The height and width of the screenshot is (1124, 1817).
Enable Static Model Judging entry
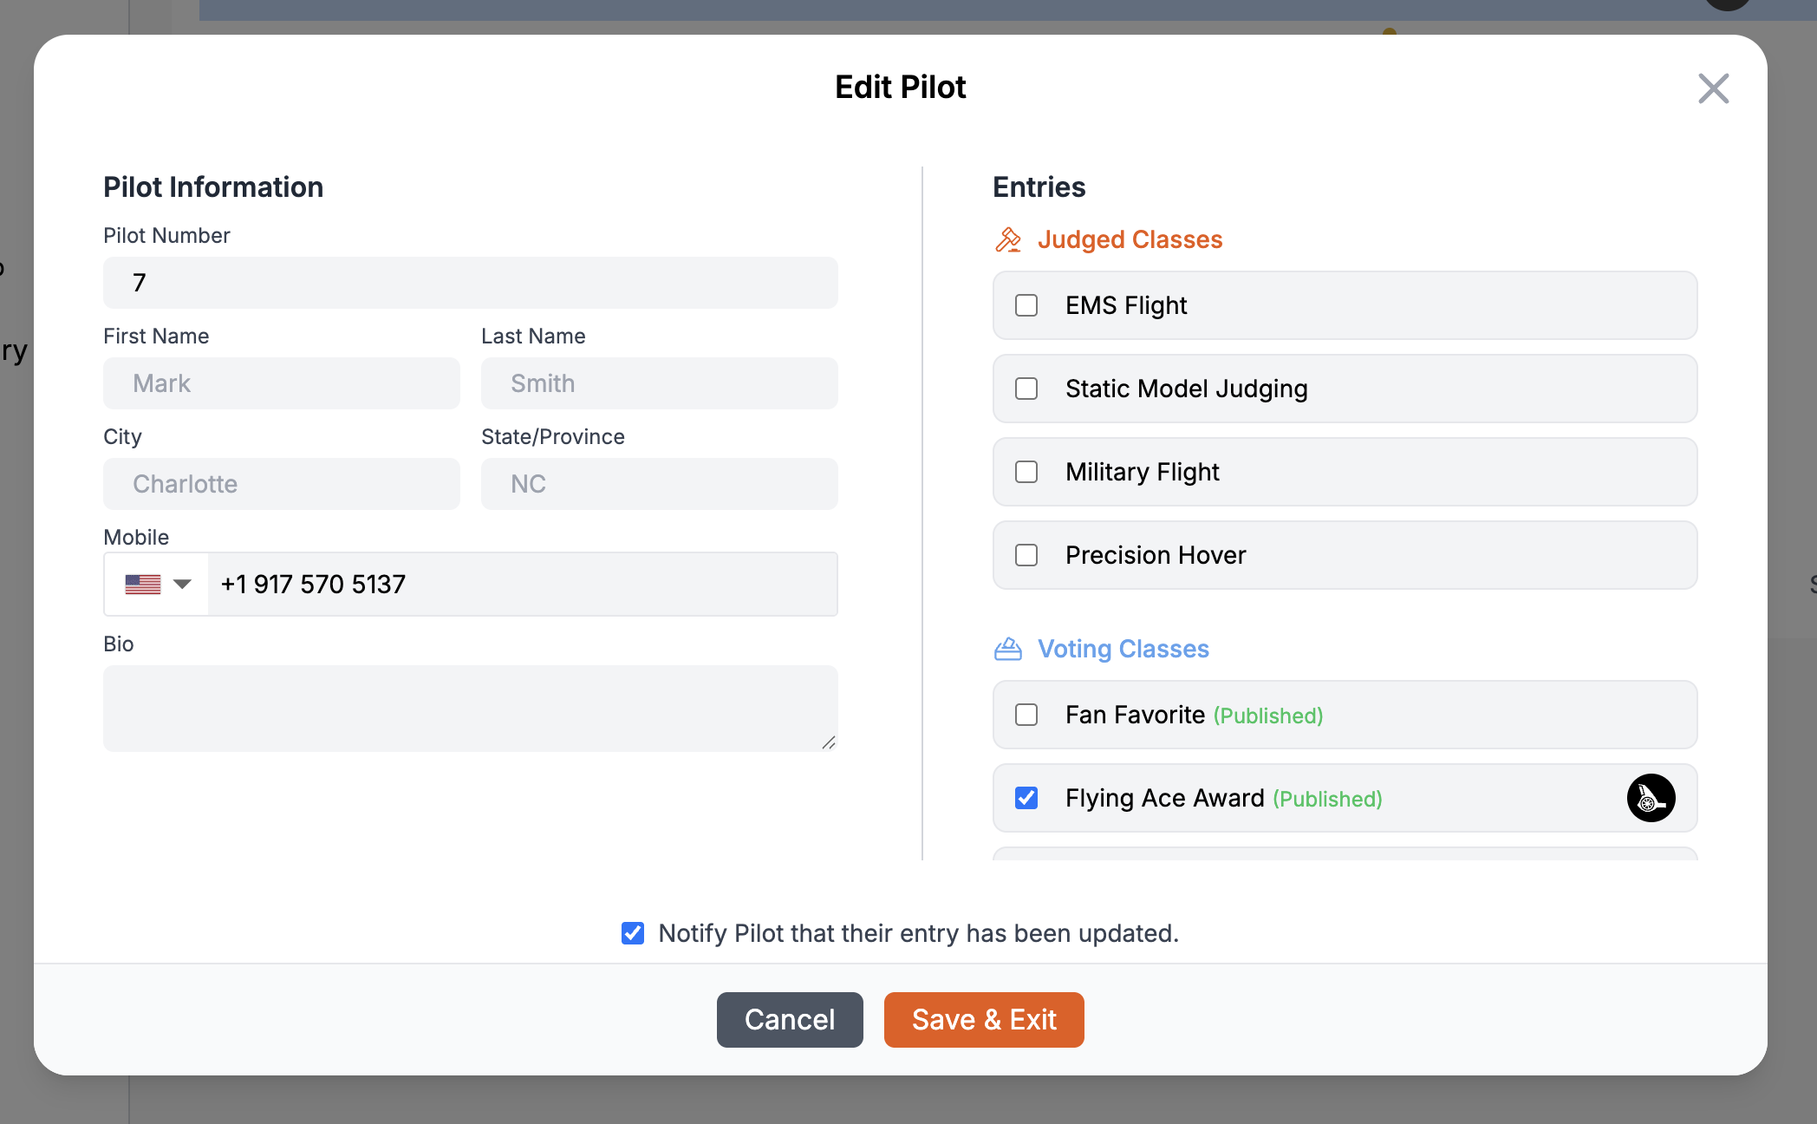(x=1026, y=389)
